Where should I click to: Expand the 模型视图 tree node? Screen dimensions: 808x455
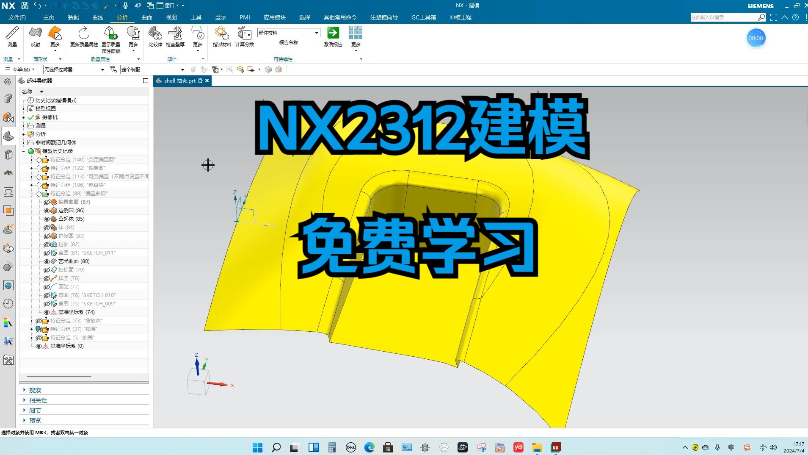point(24,109)
